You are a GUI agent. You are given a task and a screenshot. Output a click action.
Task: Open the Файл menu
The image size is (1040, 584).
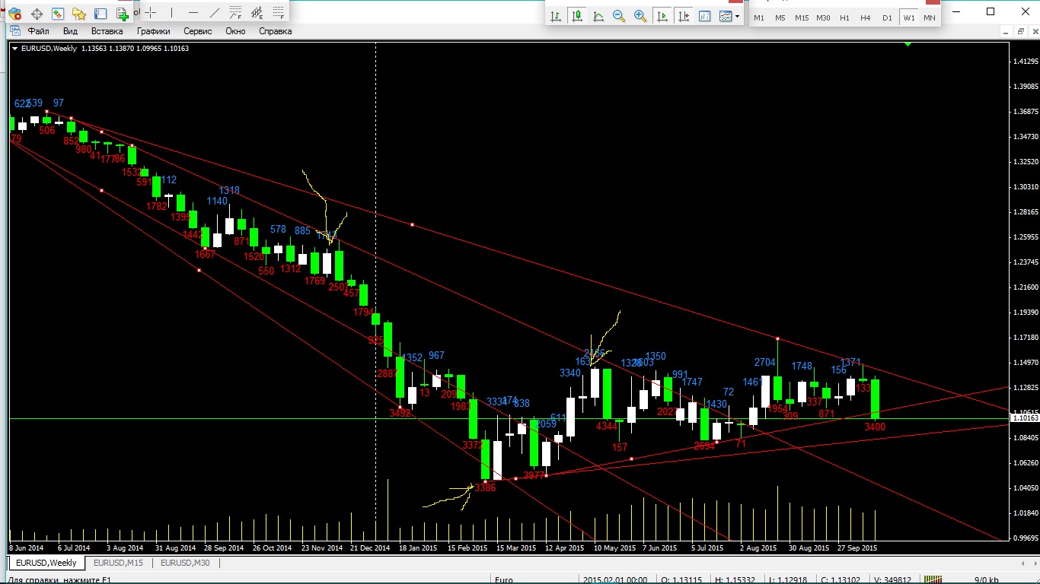[x=38, y=31]
